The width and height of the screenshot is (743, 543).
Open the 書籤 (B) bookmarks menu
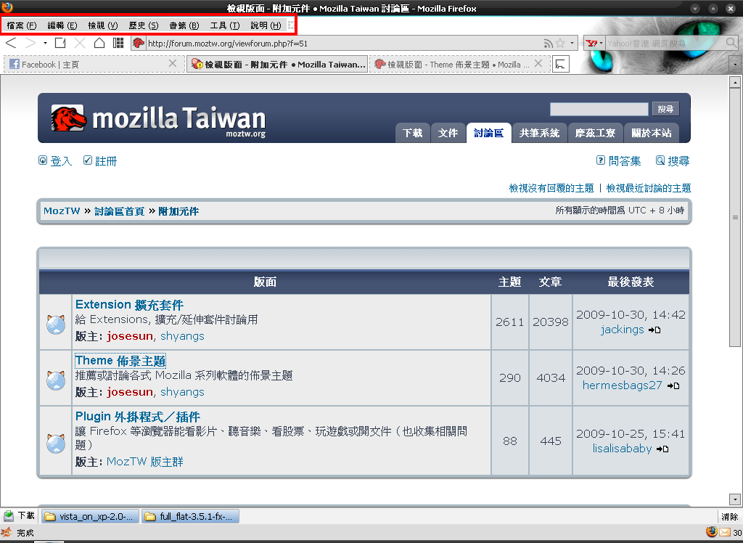(184, 25)
